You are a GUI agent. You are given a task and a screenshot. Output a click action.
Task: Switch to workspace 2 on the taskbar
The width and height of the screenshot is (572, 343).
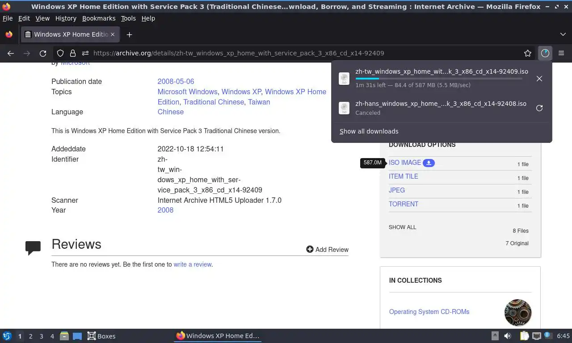pos(30,336)
